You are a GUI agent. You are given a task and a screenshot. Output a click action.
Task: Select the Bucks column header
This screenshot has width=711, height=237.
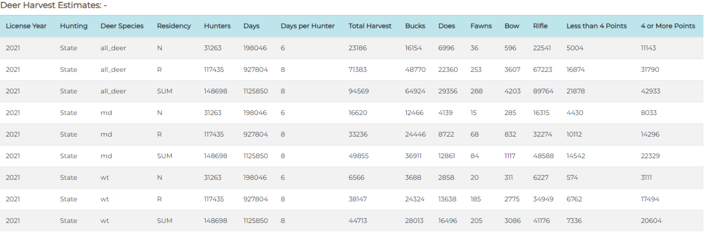pyautogui.click(x=415, y=26)
